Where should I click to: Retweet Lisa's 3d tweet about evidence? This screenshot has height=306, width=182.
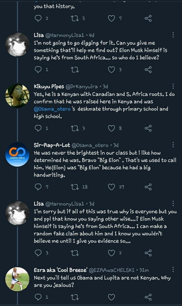(x=75, y=253)
